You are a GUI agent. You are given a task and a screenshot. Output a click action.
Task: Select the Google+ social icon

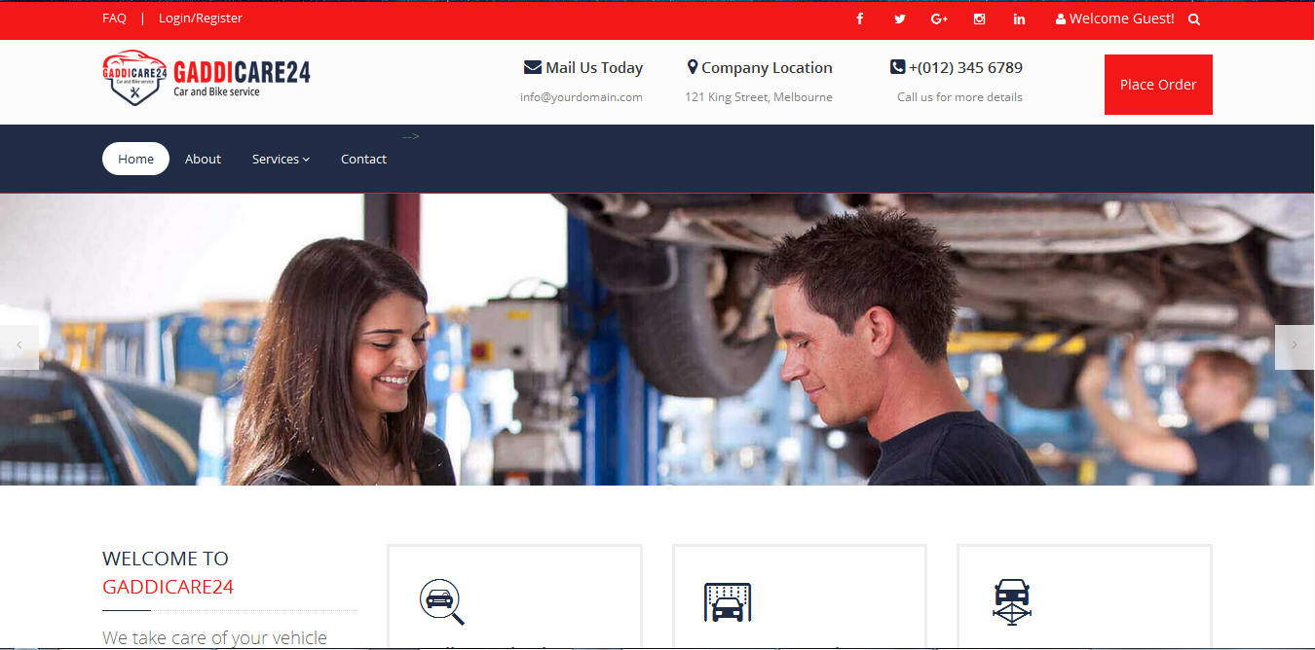tap(939, 18)
